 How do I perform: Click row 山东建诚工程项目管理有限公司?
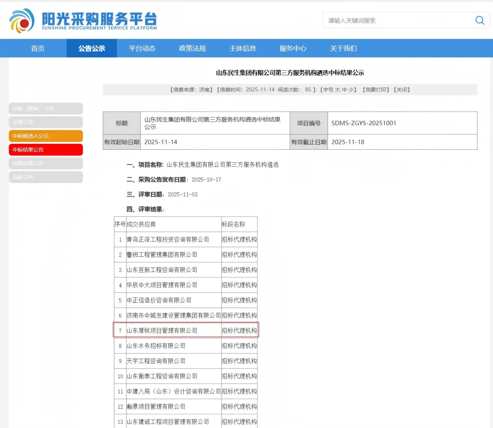click(x=186, y=421)
